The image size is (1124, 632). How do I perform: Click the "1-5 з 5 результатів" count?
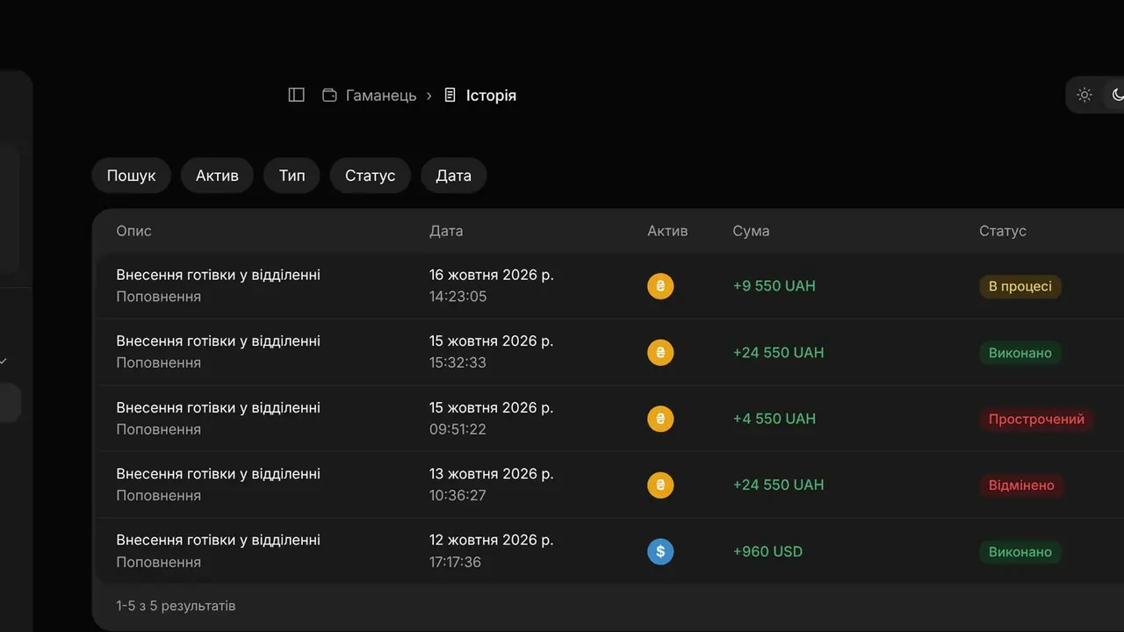176,606
